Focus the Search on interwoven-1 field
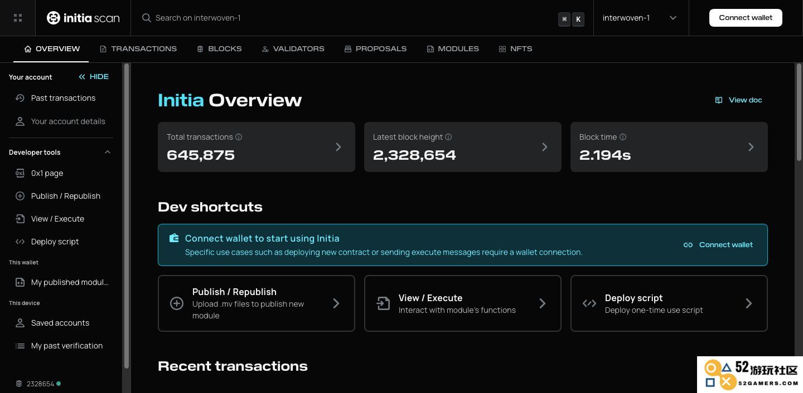Image resolution: width=803 pixels, height=393 pixels. pos(362,18)
